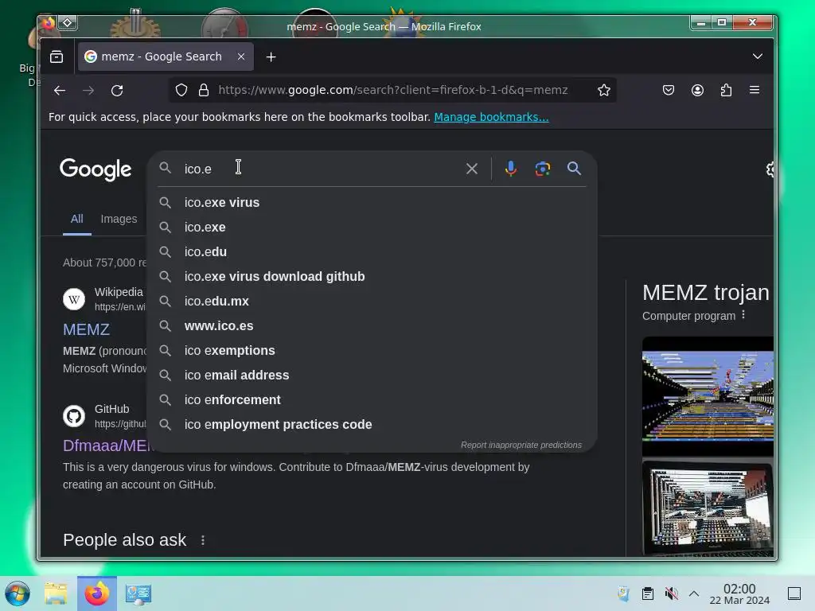Expand hidden system tray icons arrow
815x611 pixels.
click(x=694, y=593)
